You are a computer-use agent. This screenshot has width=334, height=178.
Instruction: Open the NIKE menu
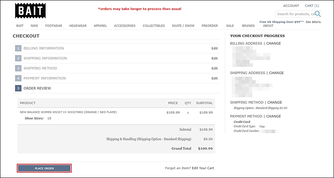coord(34,26)
